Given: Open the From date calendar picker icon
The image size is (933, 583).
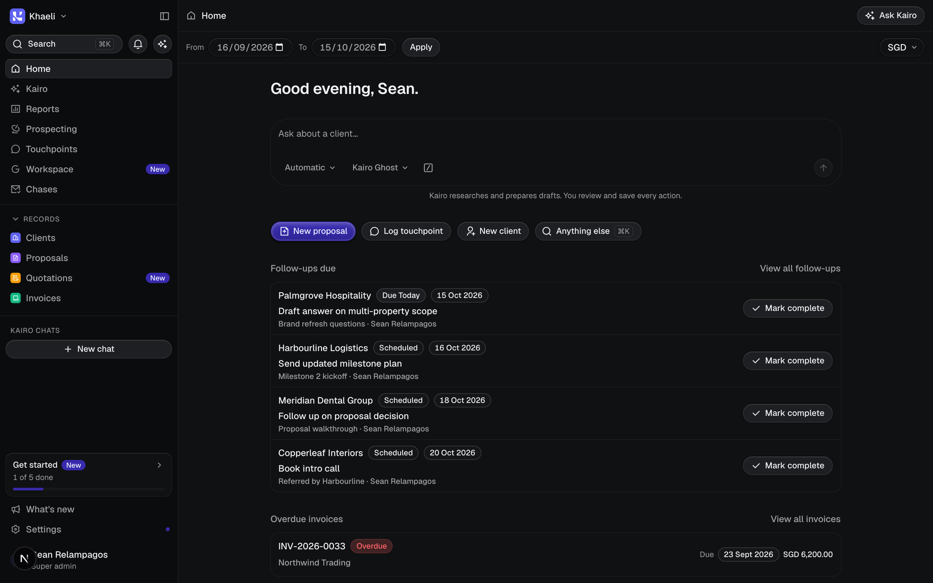Looking at the screenshot, I should [x=280, y=47].
